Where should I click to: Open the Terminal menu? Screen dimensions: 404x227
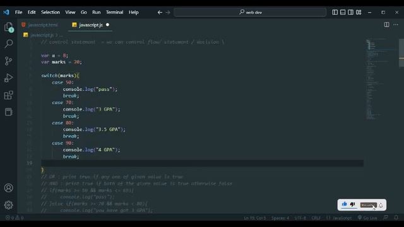pyautogui.click(x=114, y=13)
